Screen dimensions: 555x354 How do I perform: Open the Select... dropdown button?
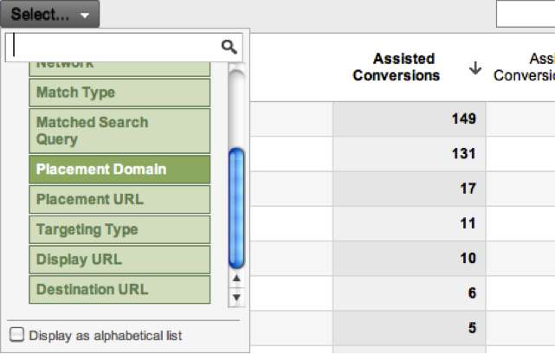[x=50, y=14]
